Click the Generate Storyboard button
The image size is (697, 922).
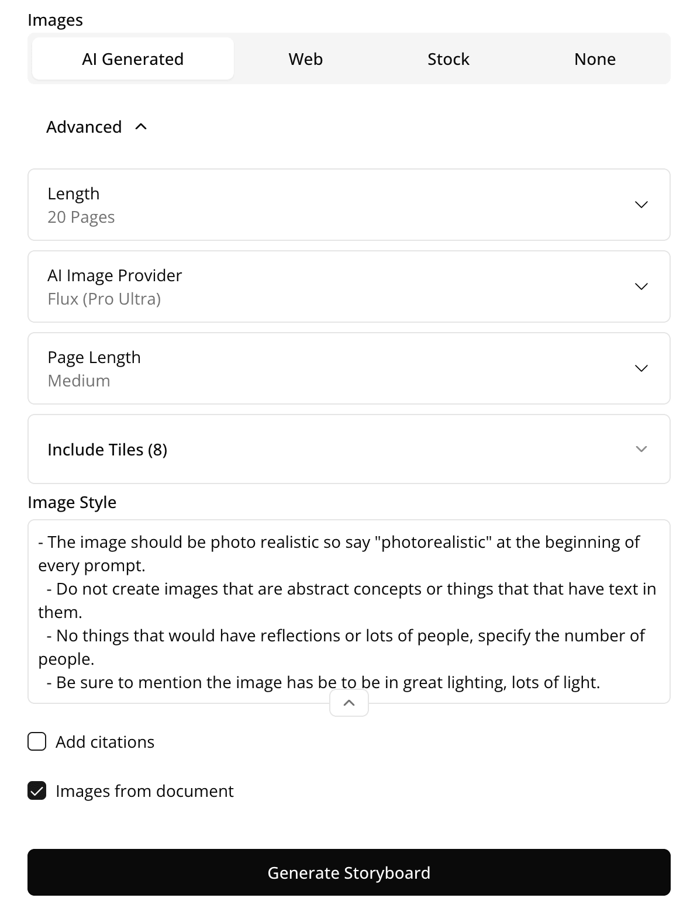(349, 872)
